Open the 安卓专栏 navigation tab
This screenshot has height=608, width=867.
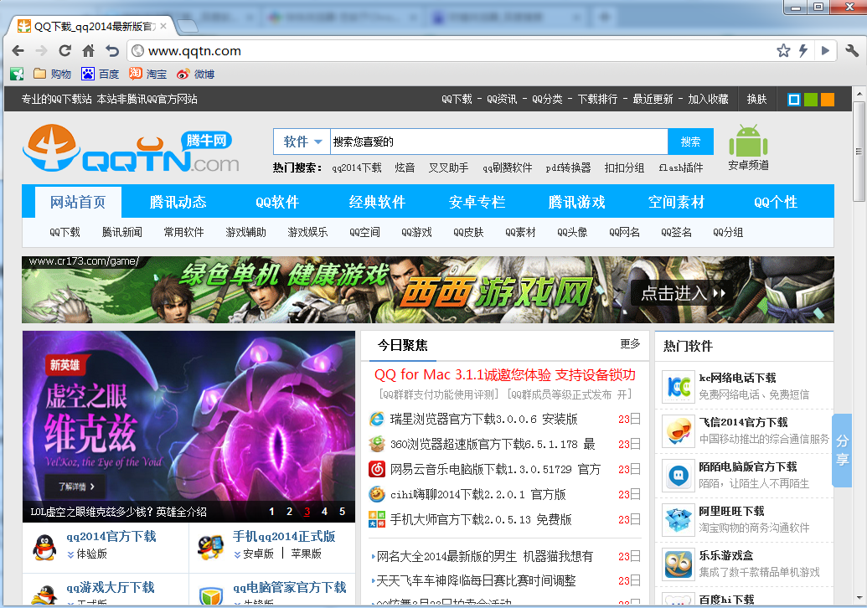(477, 202)
